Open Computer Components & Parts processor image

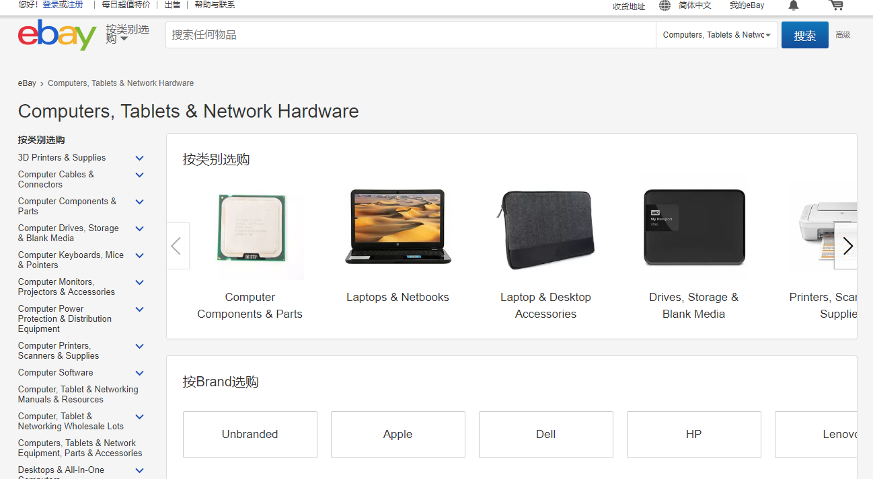click(250, 228)
